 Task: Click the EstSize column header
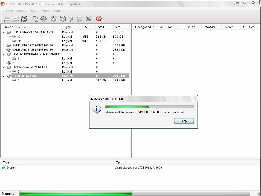click(x=193, y=27)
